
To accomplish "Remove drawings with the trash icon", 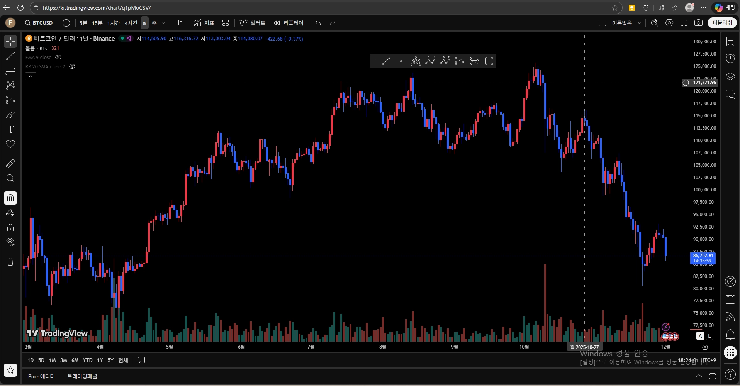I will 10,262.
